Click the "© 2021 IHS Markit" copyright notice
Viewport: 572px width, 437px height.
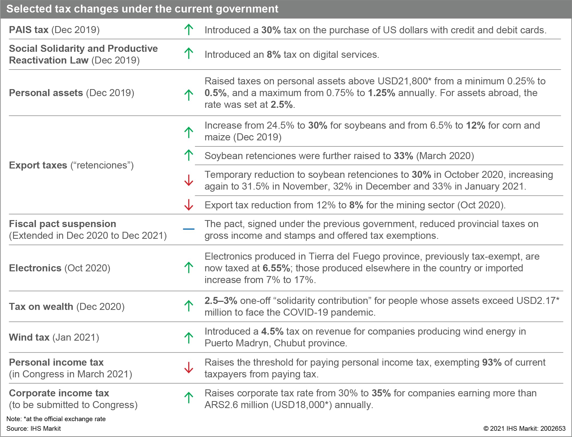(x=524, y=428)
